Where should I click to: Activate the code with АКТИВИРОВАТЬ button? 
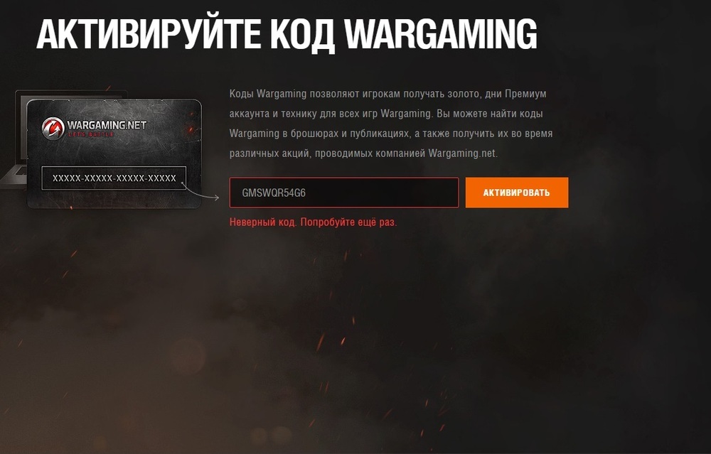coord(516,193)
